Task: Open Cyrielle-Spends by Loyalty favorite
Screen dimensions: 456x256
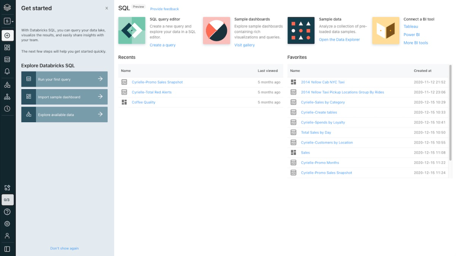Action: coord(323,122)
